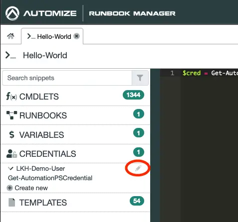Click the CREDENTIALS user lock icon
The image size is (238, 222).
tap(11, 154)
